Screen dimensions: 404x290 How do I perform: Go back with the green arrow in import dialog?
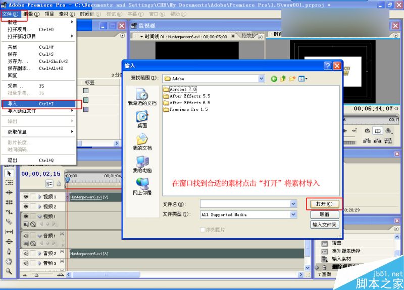click(x=274, y=79)
